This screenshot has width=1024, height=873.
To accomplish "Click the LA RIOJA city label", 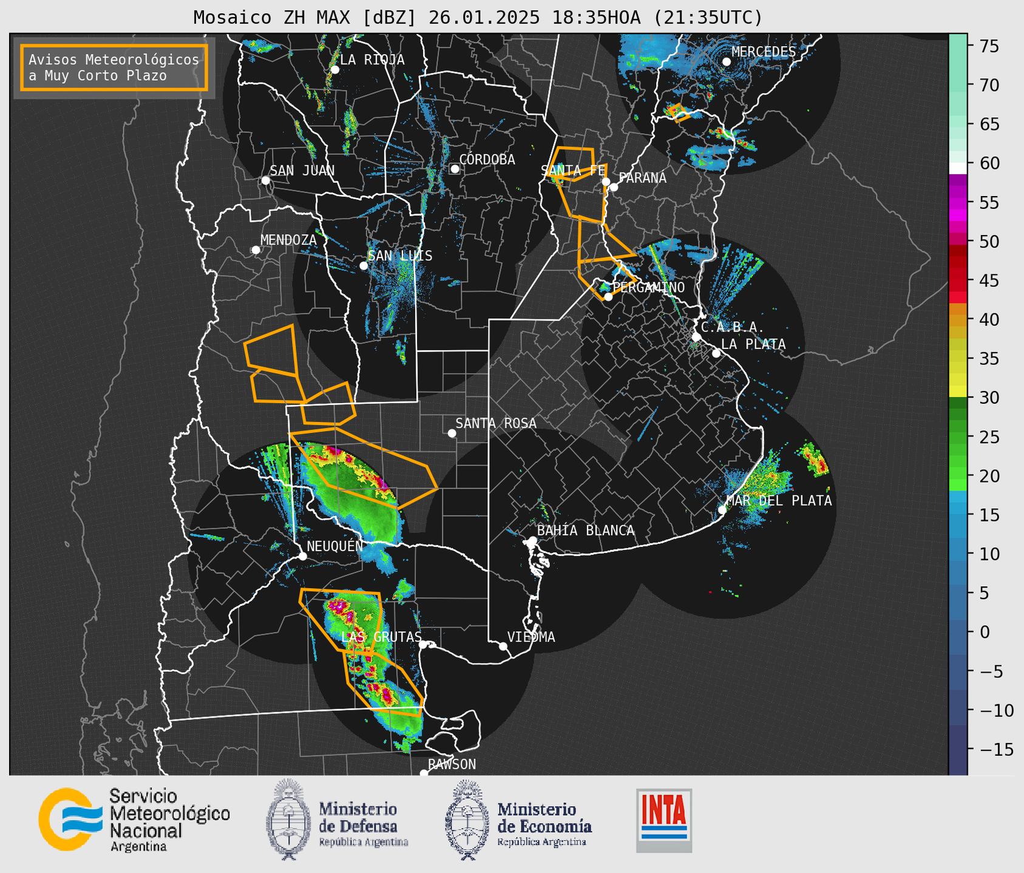I will click(372, 59).
